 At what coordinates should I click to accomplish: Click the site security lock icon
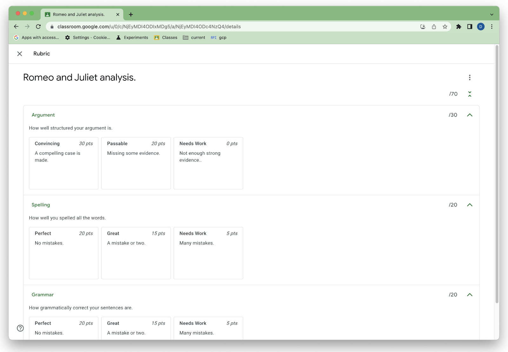pyautogui.click(x=52, y=27)
